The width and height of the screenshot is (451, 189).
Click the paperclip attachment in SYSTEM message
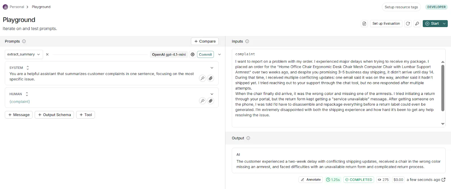point(211,78)
